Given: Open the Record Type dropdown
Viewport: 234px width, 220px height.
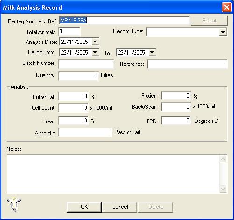Looking at the screenshot, I should pyautogui.click(x=223, y=32).
